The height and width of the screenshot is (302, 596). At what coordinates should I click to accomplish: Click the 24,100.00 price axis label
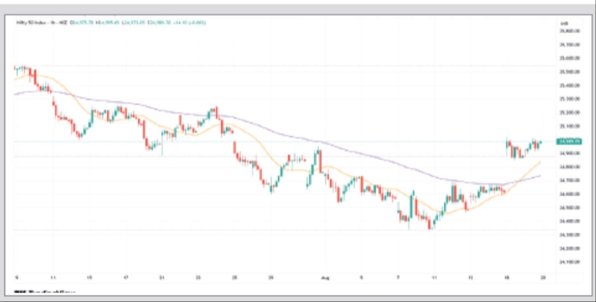tap(568, 262)
